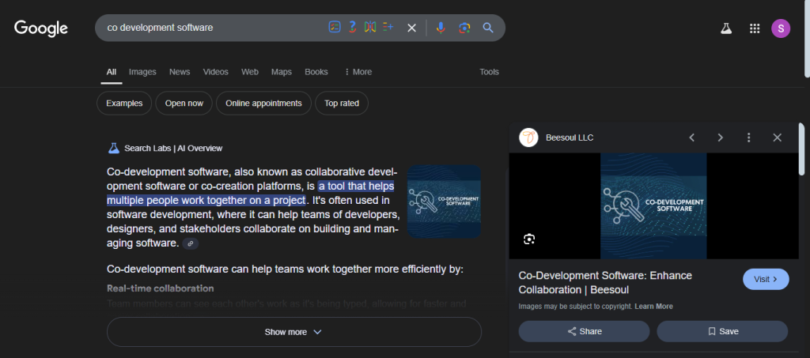Click the checklist icon in search bar
The image size is (810, 358).
tap(335, 28)
